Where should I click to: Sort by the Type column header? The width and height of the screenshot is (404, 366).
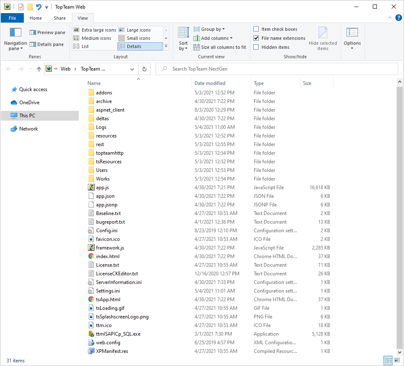(275, 83)
